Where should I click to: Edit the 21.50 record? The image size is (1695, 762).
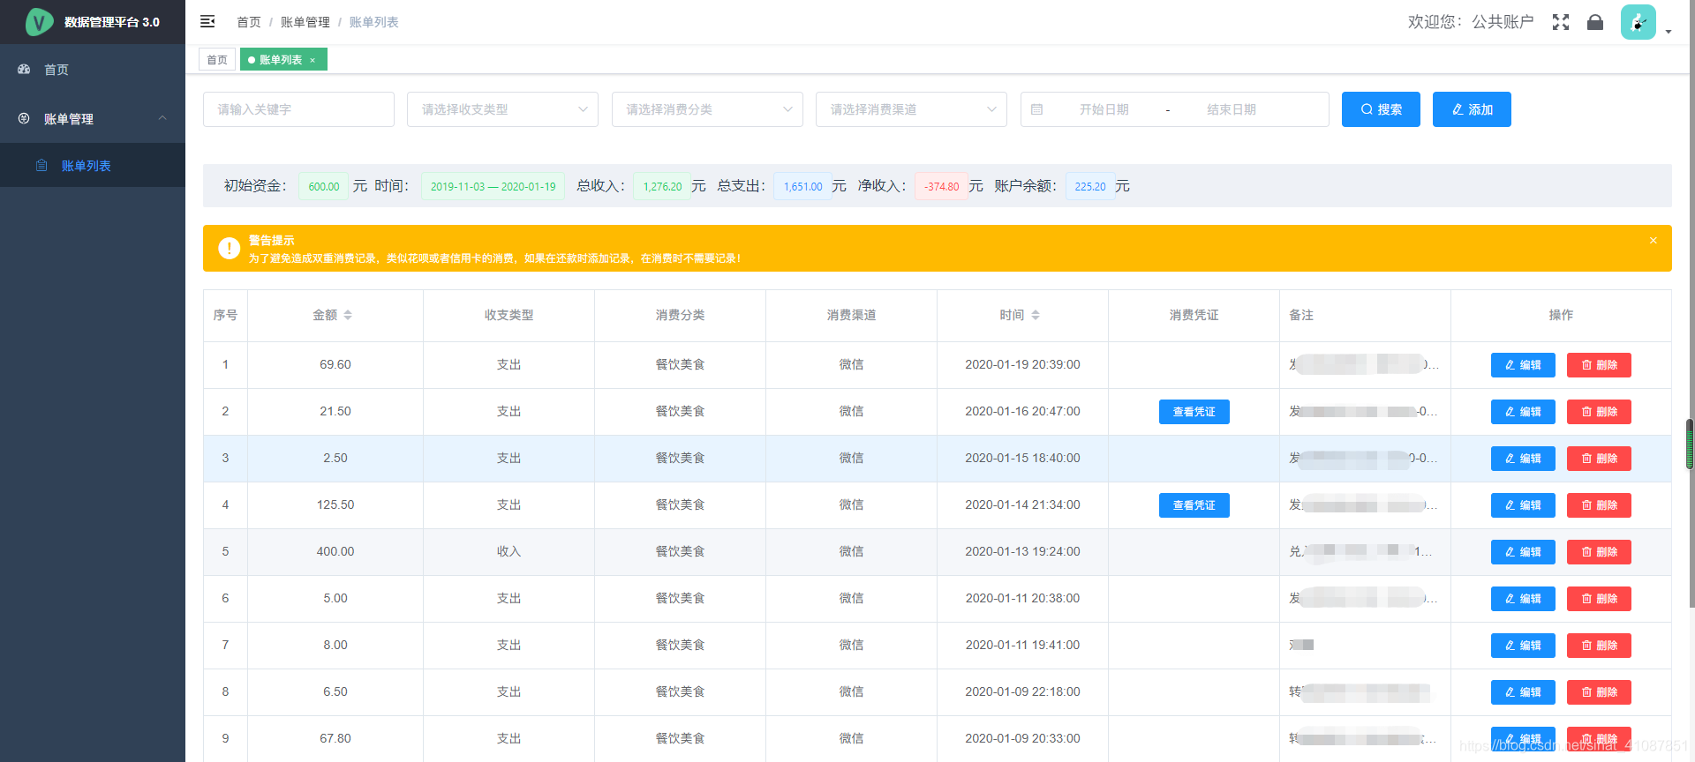[x=1523, y=412]
